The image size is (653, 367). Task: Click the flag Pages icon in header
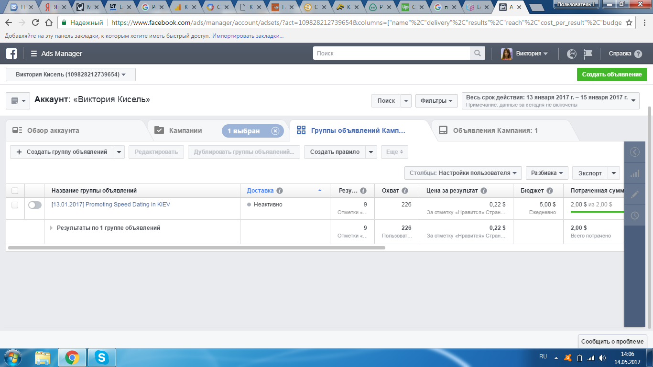pyautogui.click(x=588, y=54)
